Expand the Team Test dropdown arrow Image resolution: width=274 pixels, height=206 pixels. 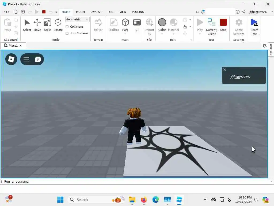pos(259,35)
